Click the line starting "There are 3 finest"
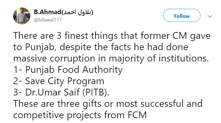The height and width of the screenshot is (123, 221). click(112, 36)
